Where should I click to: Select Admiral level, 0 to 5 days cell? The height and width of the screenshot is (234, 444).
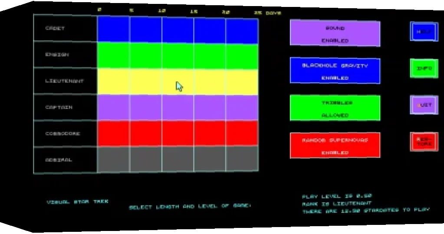pos(113,159)
